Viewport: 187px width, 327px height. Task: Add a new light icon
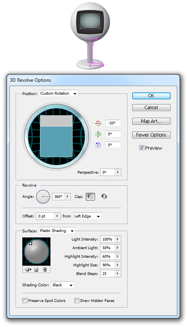click(36, 270)
